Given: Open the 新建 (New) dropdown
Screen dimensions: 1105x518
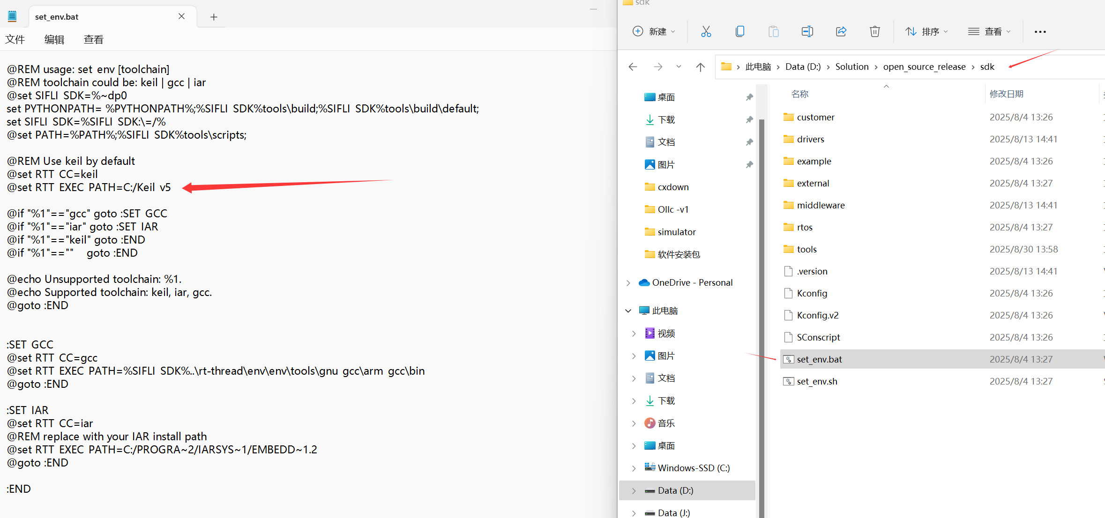Looking at the screenshot, I should pyautogui.click(x=654, y=31).
